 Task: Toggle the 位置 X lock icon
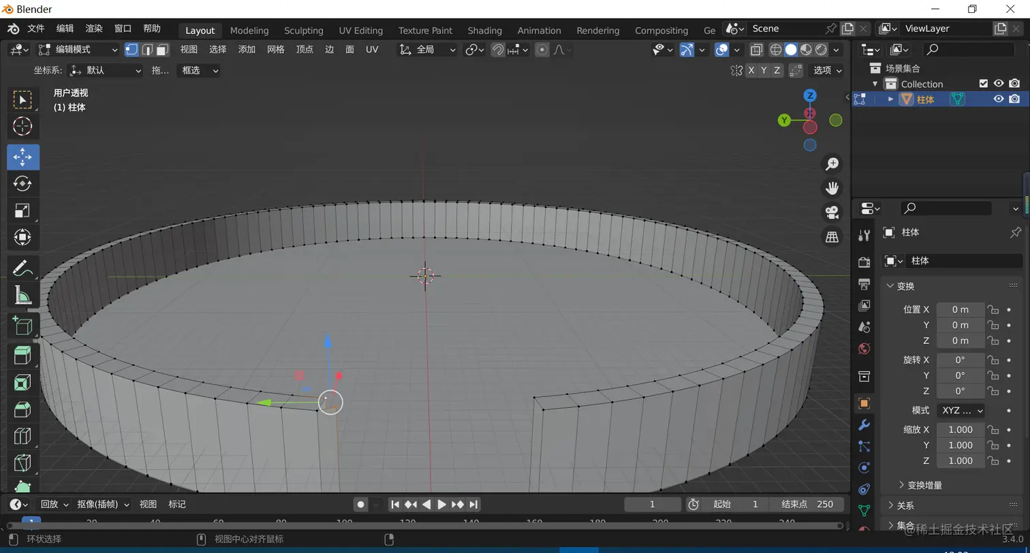(993, 309)
